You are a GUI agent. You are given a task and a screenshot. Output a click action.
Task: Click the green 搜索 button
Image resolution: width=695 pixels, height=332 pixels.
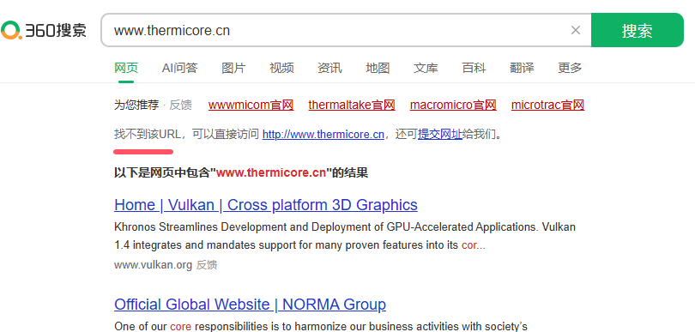click(x=637, y=30)
